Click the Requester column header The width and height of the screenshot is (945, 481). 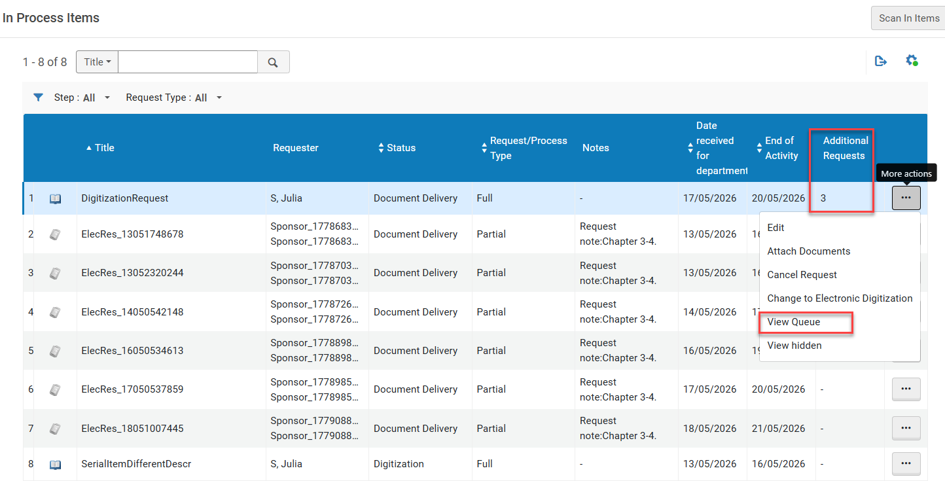(296, 148)
